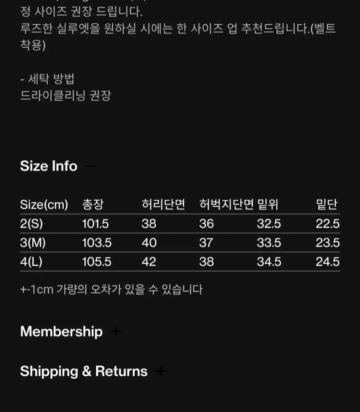Click the +-1cm tolerance note
The width and height of the screenshot is (360, 412).
tap(111, 289)
